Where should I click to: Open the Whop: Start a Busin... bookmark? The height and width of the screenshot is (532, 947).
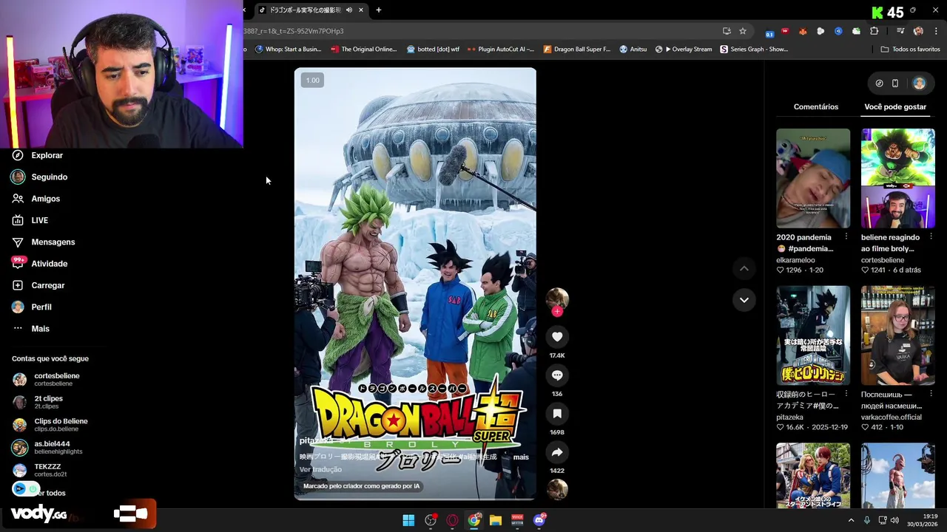click(x=288, y=50)
